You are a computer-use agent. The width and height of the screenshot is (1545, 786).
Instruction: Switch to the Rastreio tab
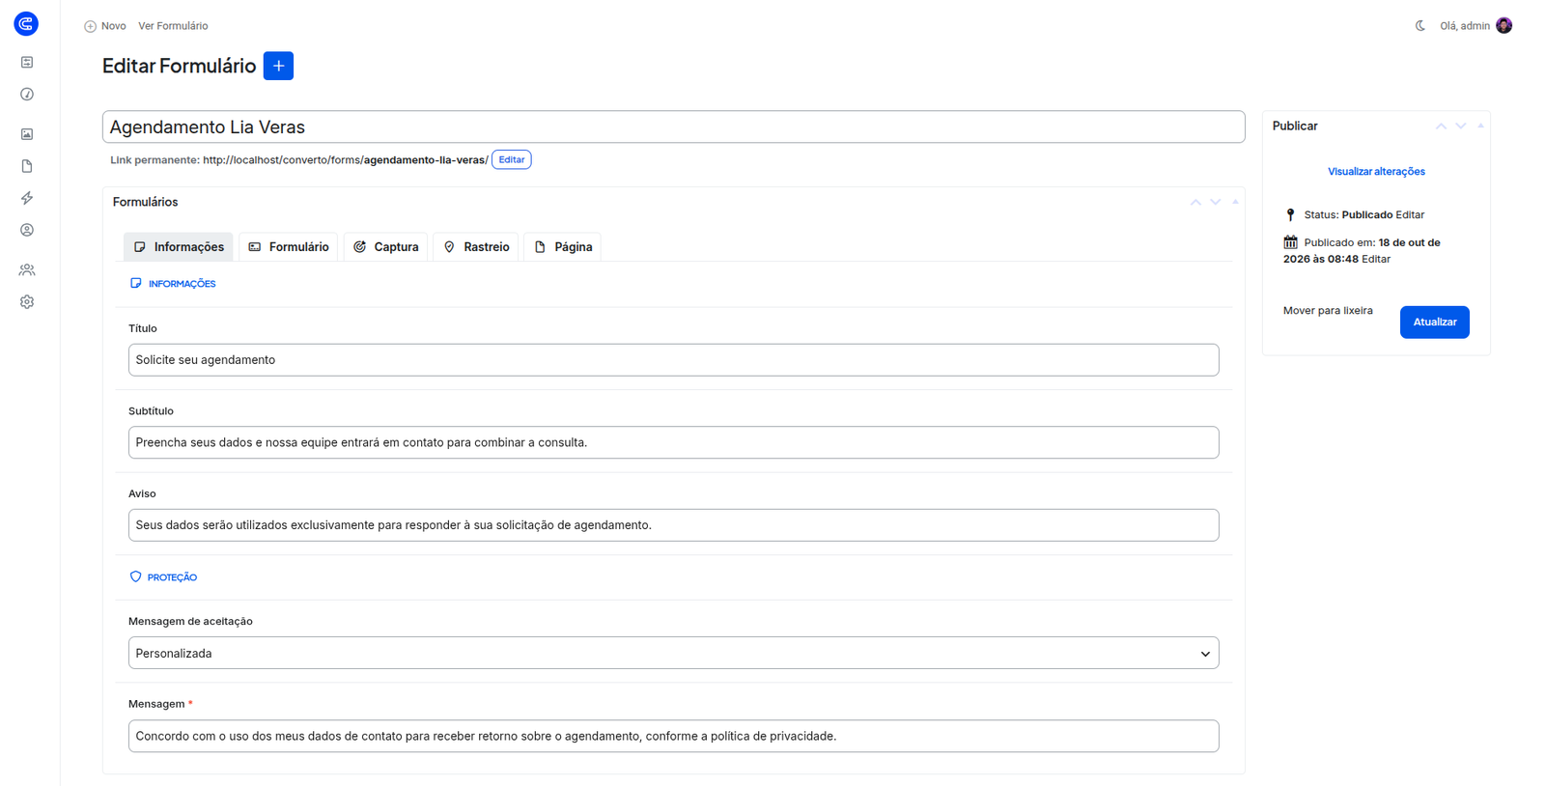point(476,247)
